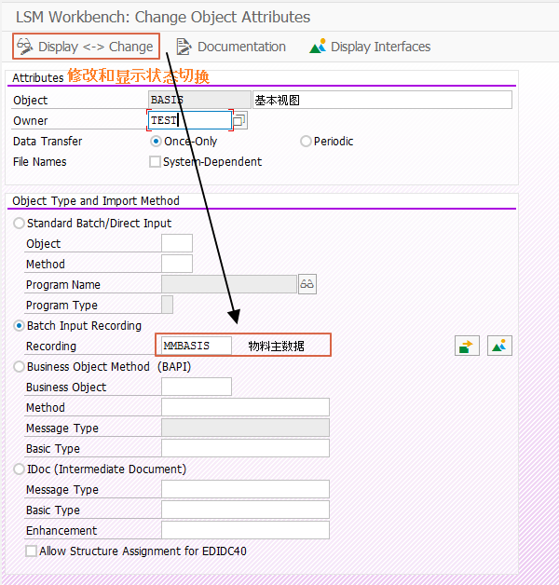
Task: Click Basic Type field under IDoc section
Action: point(245,510)
